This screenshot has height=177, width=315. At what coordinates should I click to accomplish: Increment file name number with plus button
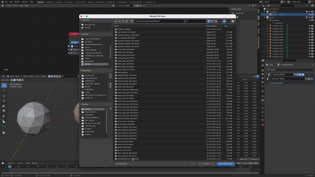(194, 164)
